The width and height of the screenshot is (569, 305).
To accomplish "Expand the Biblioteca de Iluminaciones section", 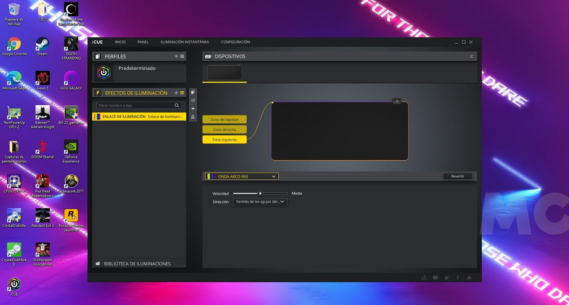I will click(x=137, y=264).
